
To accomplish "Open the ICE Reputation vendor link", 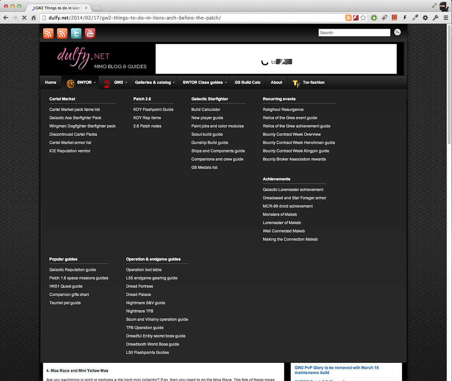I will [x=70, y=151].
